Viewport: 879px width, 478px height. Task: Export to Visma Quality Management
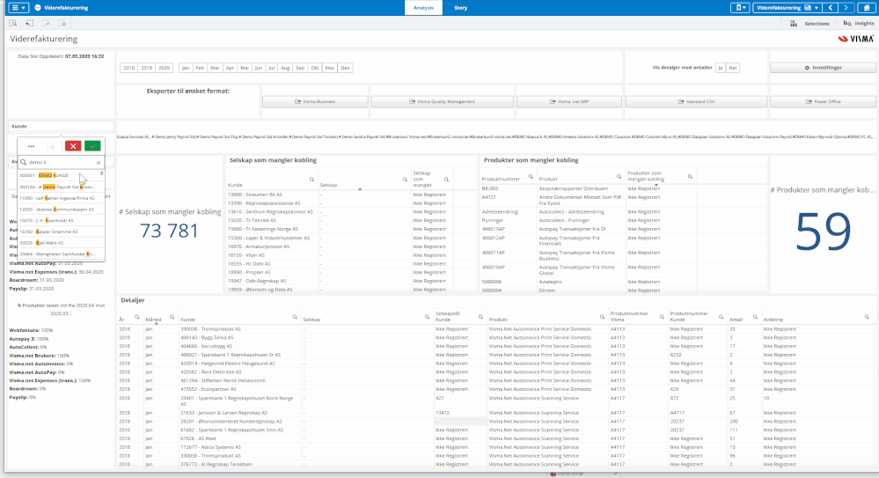pyautogui.click(x=443, y=102)
